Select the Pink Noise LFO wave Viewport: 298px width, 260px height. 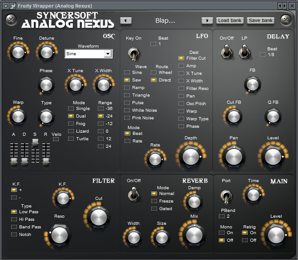point(139,118)
